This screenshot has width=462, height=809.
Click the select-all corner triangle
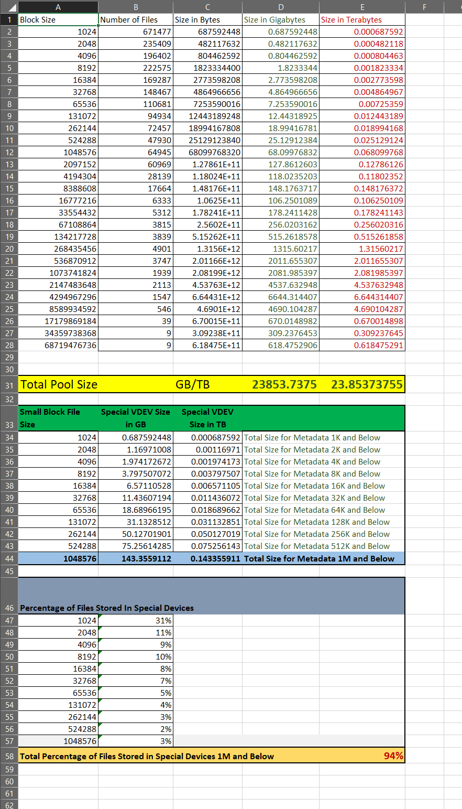tap(9, 7)
